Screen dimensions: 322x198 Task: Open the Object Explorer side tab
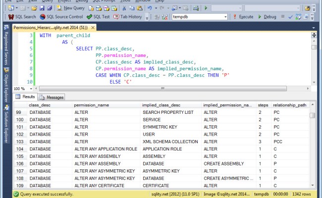(6, 85)
